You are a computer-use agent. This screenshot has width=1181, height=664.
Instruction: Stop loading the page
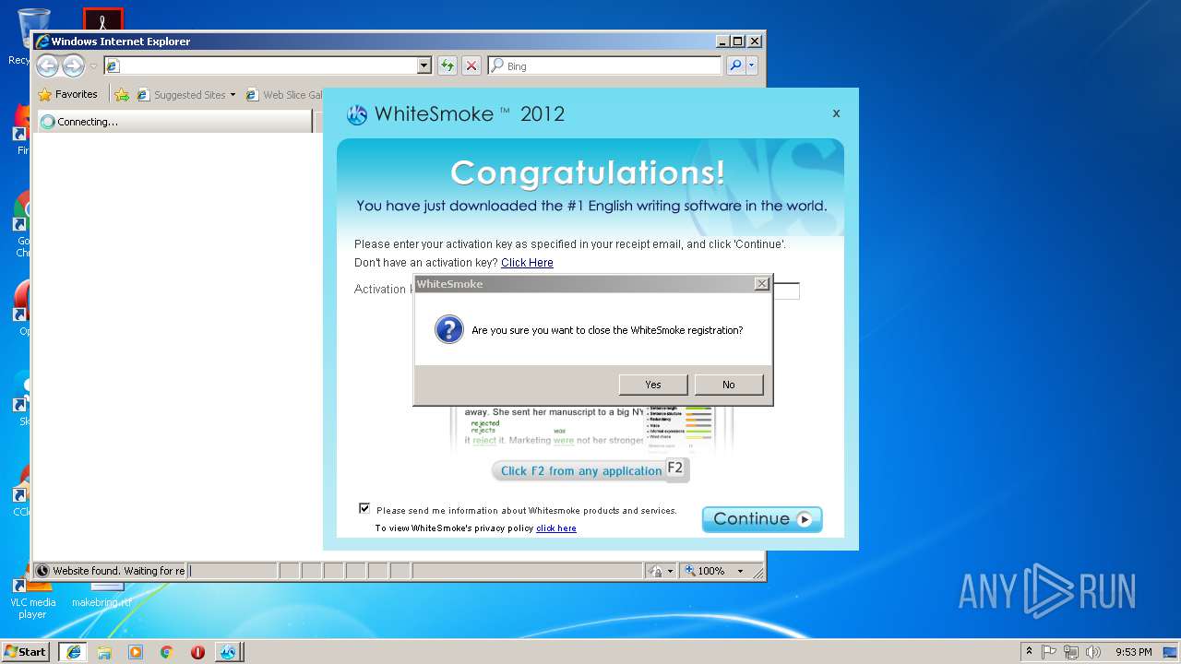click(x=471, y=65)
